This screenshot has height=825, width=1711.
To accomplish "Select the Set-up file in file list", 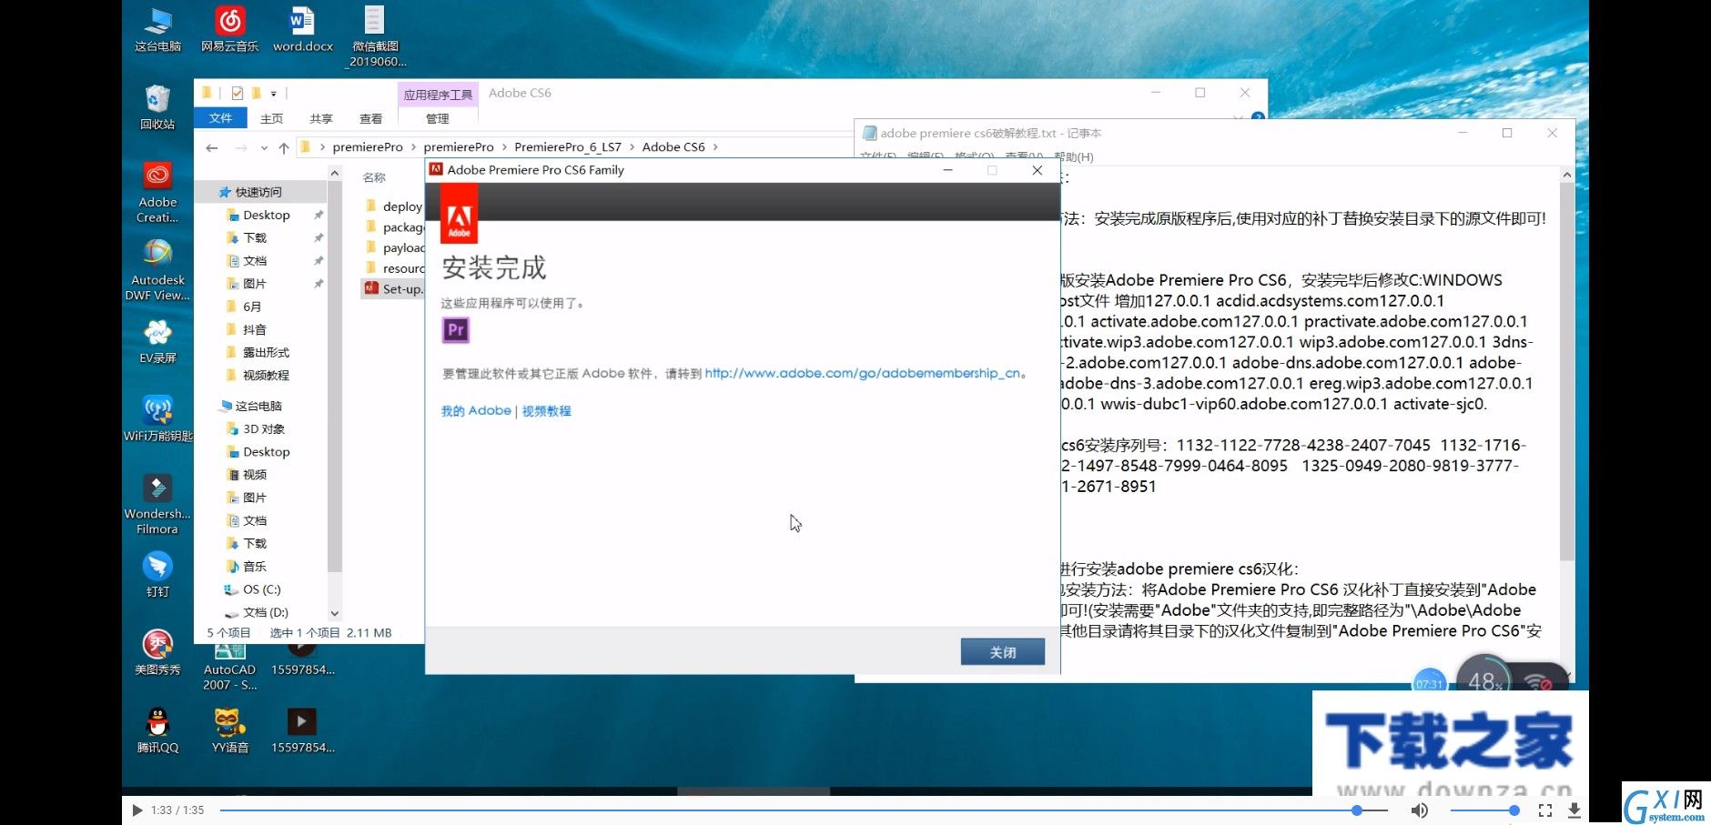I will [394, 288].
